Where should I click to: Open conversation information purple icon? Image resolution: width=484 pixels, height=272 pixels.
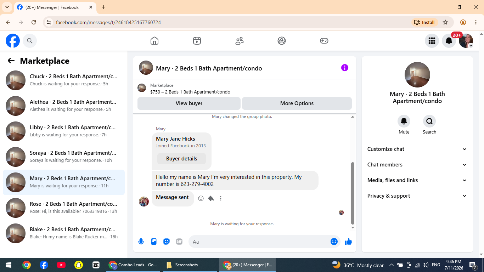click(x=345, y=68)
